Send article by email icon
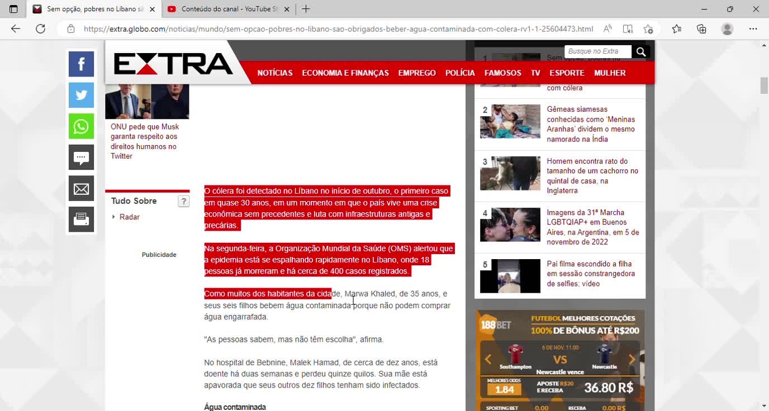The width and height of the screenshot is (769, 411). pos(81,188)
